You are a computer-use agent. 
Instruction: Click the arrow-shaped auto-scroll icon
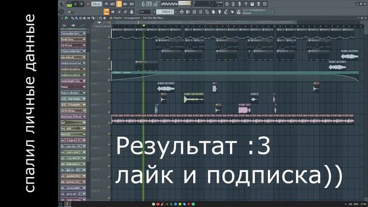(113, 11)
